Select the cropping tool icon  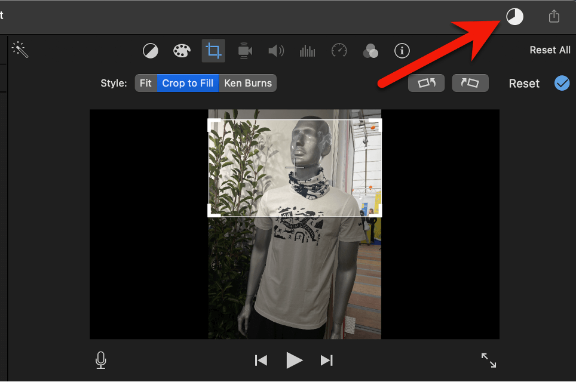(x=213, y=51)
